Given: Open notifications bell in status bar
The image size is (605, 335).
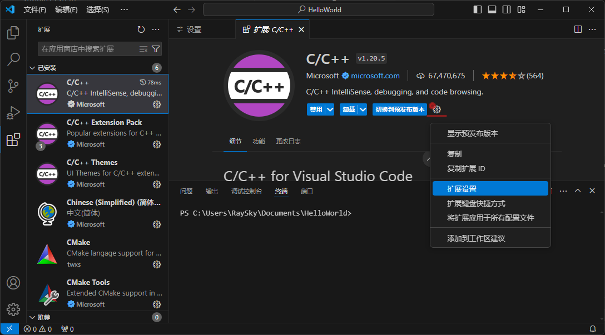Looking at the screenshot, I should coord(593,329).
